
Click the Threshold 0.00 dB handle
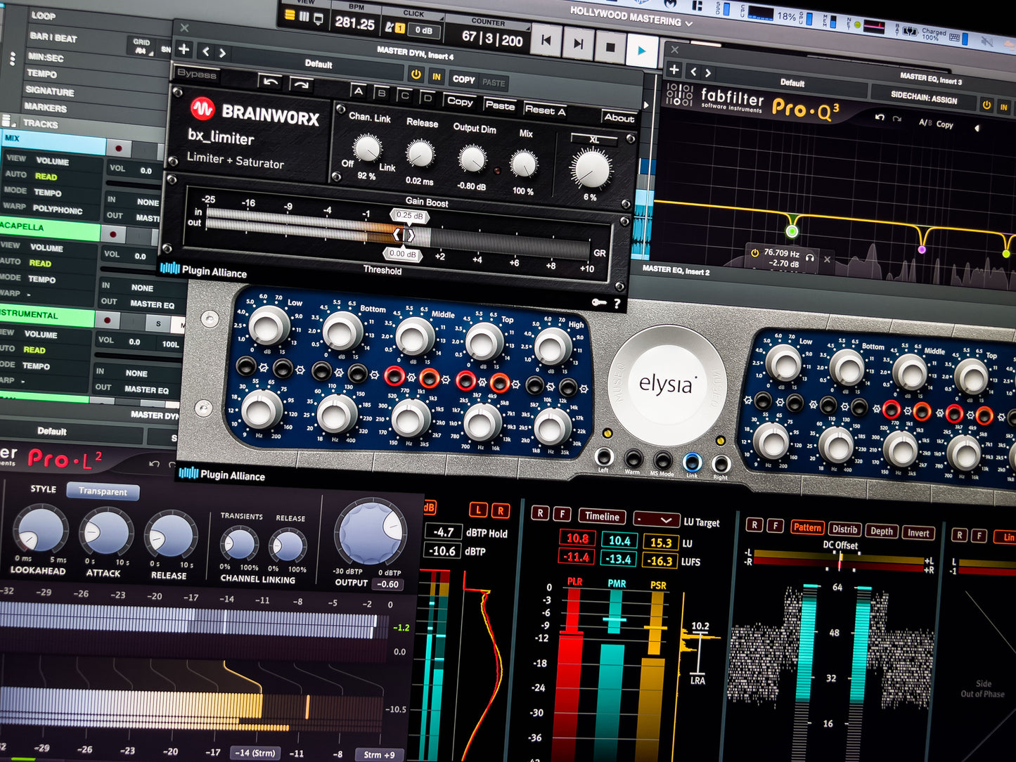pyautogui.click(x=402, y=254)
